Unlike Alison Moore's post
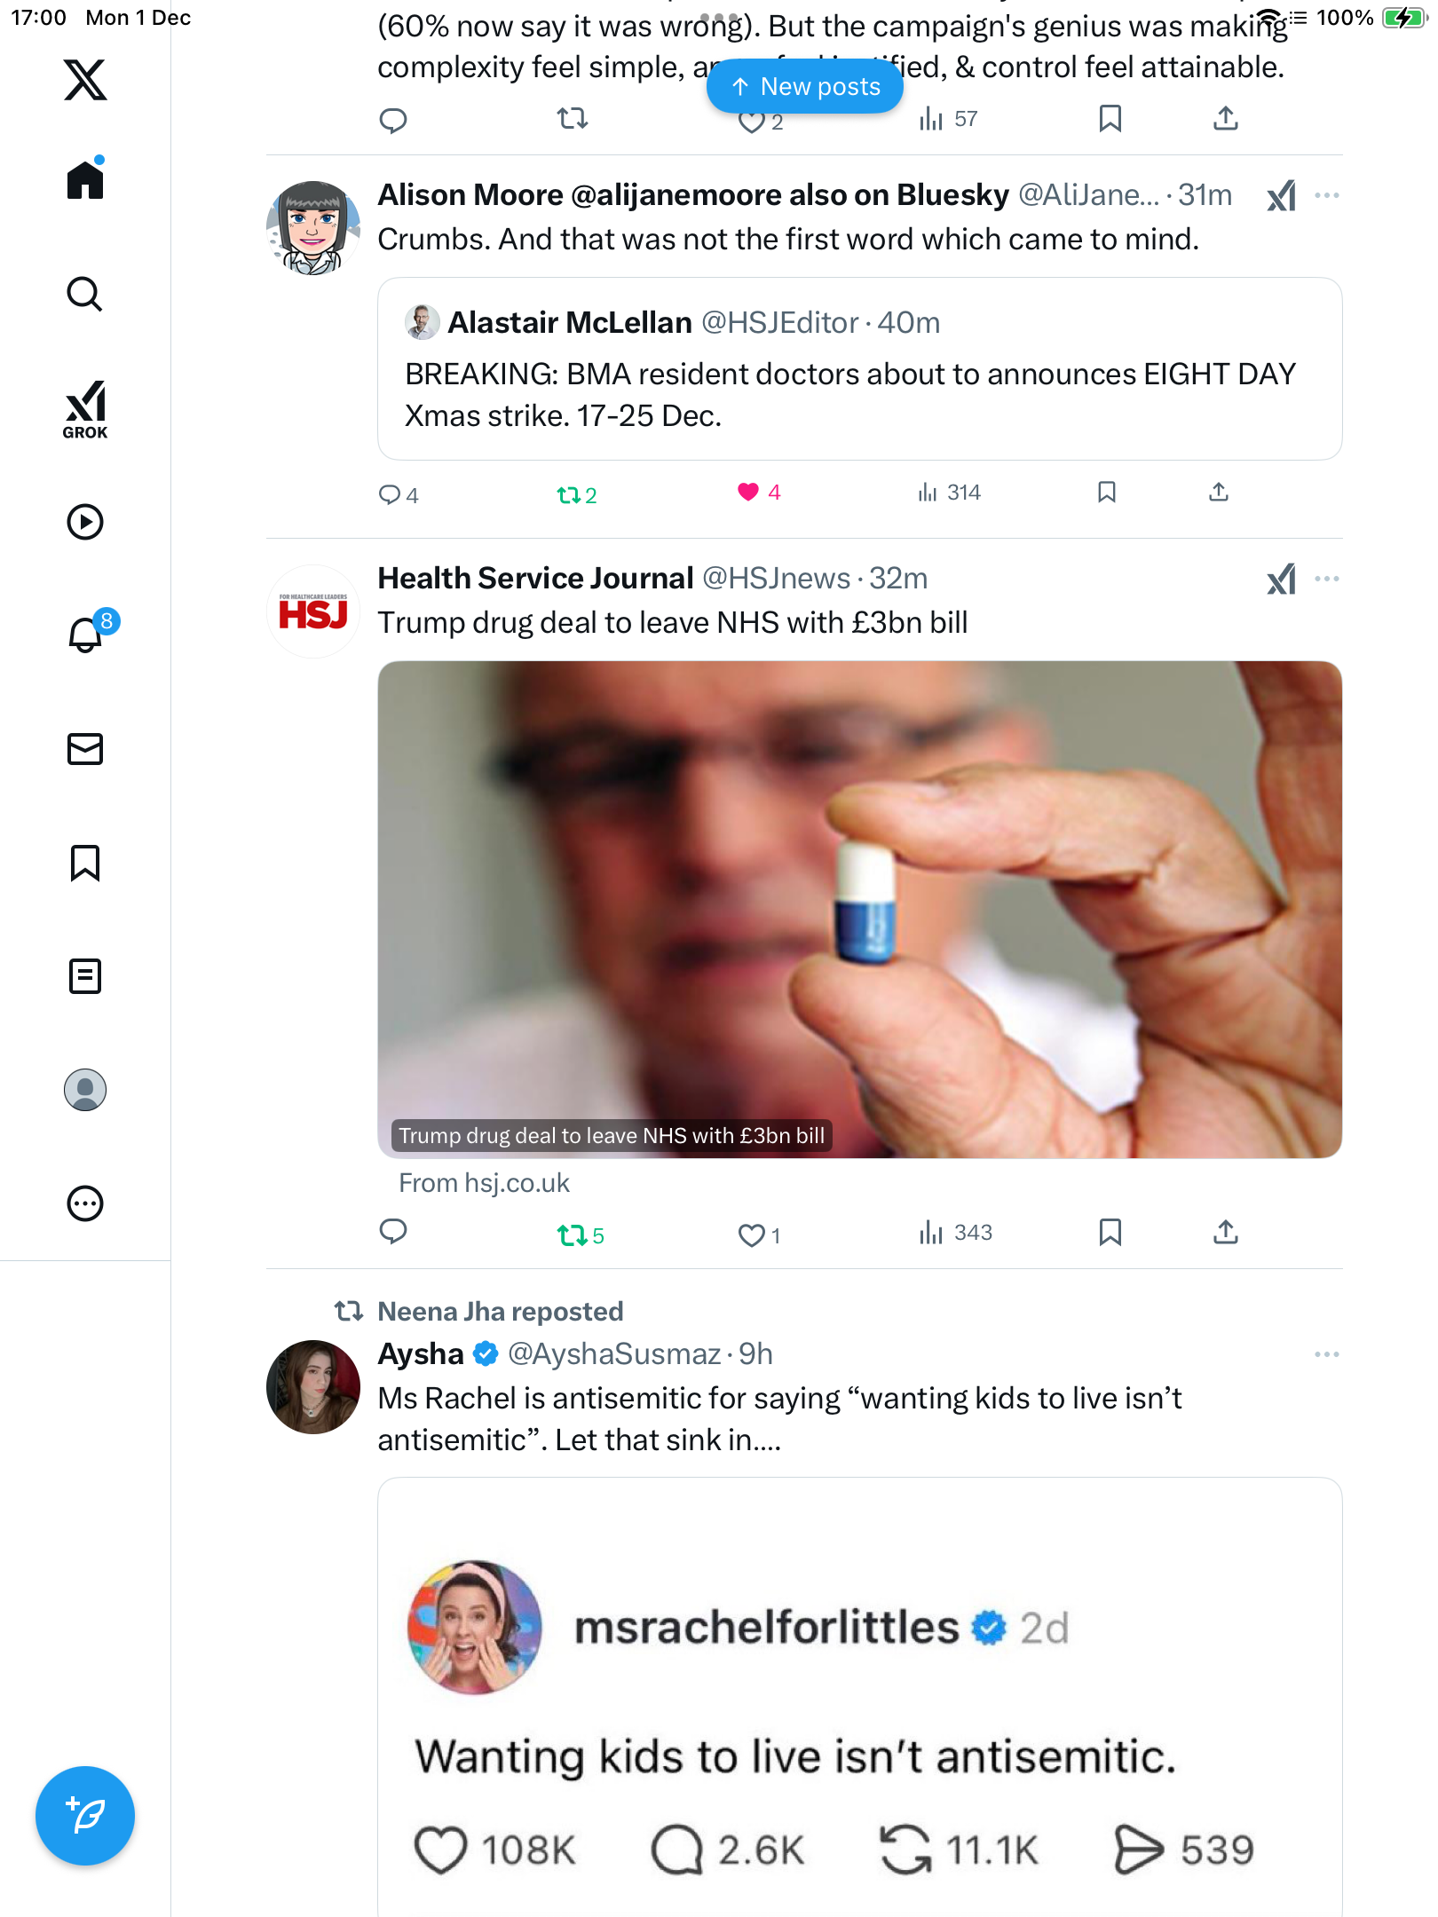 point(748,493)
